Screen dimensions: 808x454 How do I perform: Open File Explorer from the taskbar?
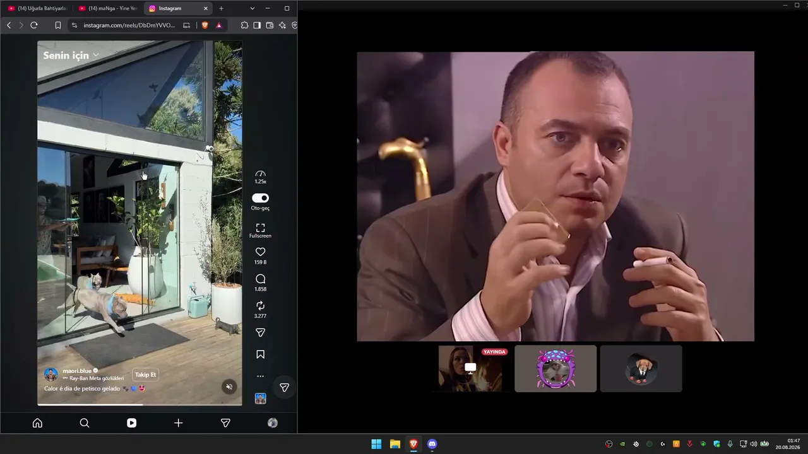tap(395, 444)
